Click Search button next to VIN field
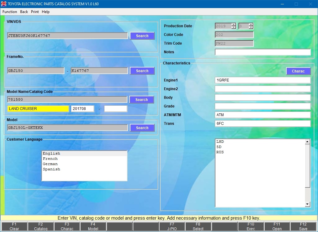This screenshot has height=232, width=318. pos(142,36)
